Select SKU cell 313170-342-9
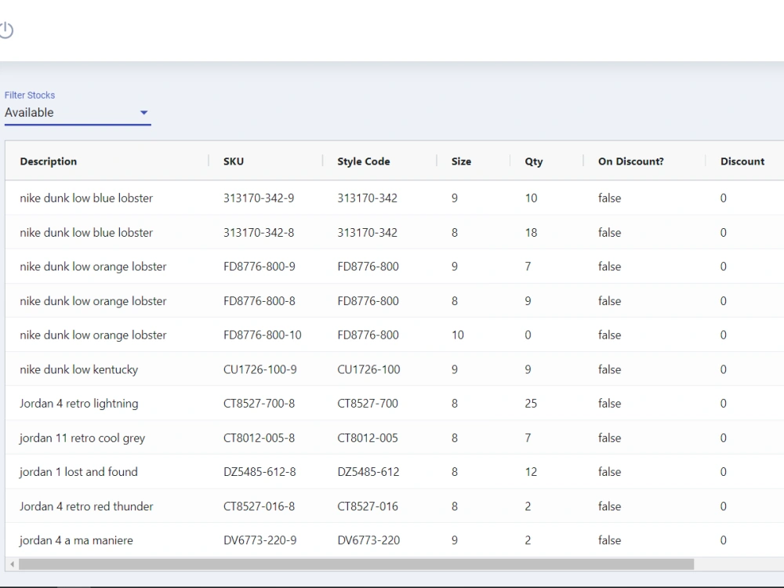The height and width of the screenshot is (588, 784). [x=259, y=198]
